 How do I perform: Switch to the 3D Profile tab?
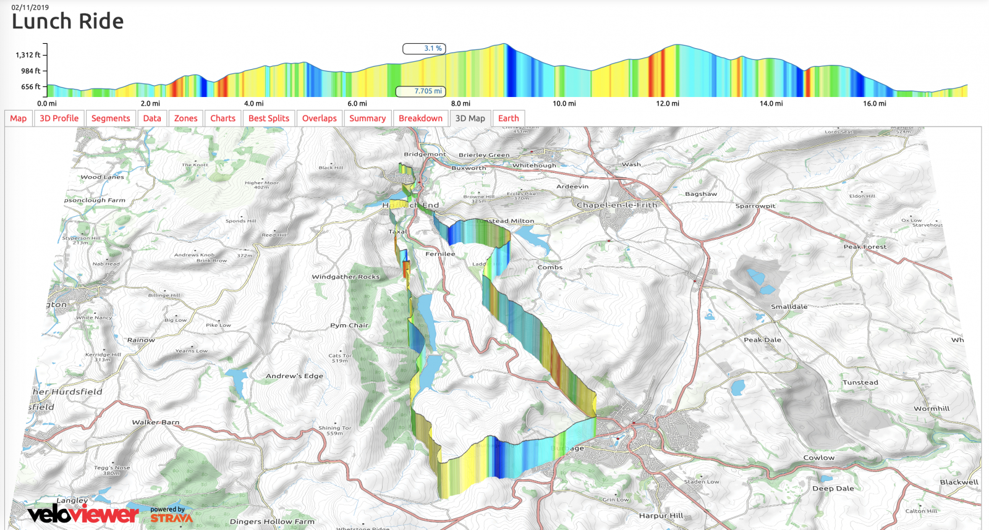pyautogui.click(x=59, y=118)
